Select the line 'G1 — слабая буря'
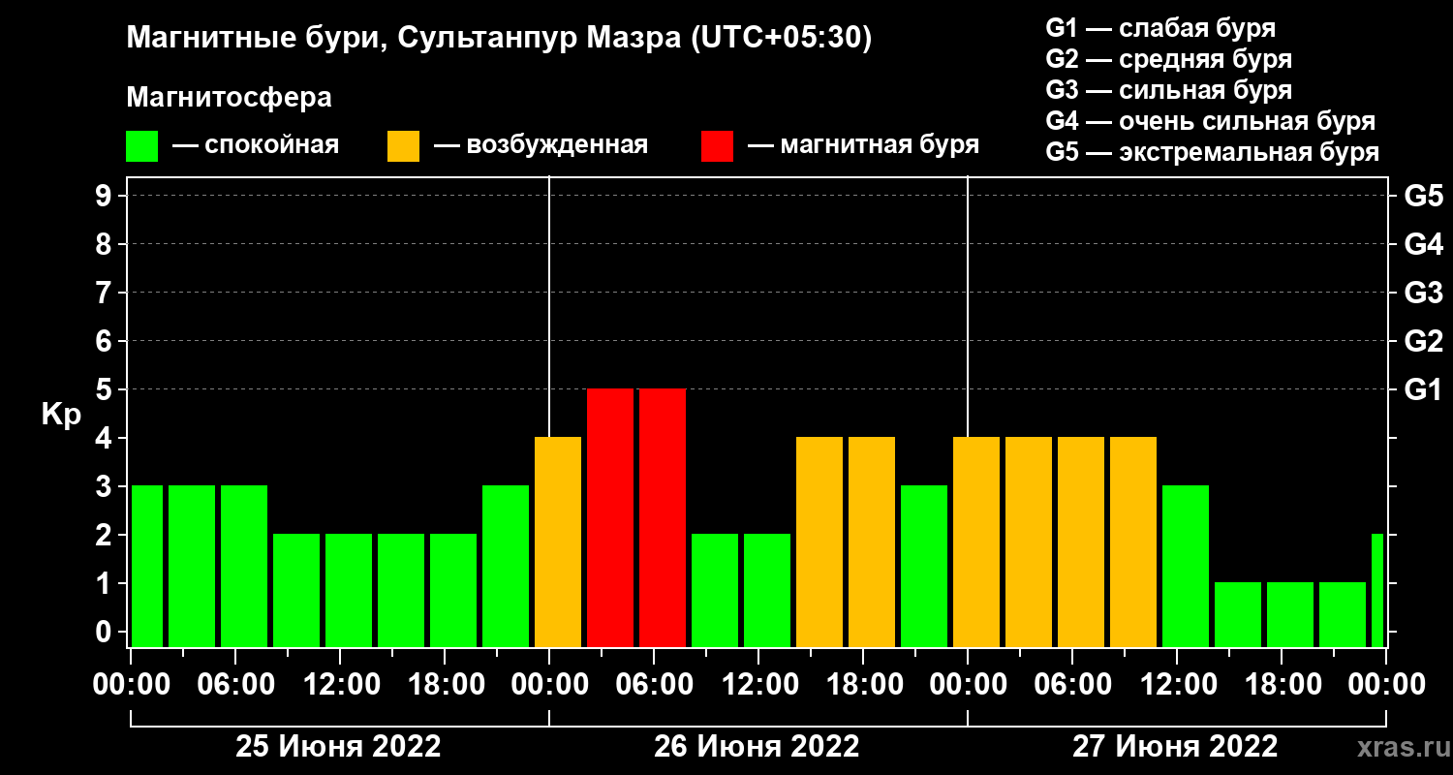 pos(1160,28)
